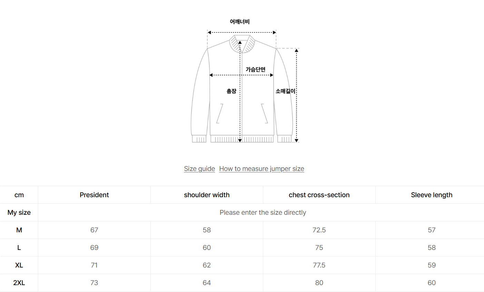
Task: Select the XL size row label
Action: (x=19, y=265)
